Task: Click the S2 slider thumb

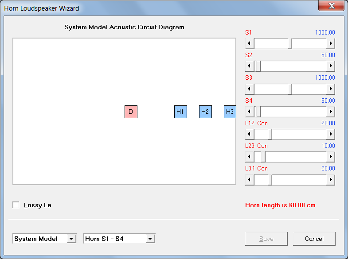Action: (258, 66)
